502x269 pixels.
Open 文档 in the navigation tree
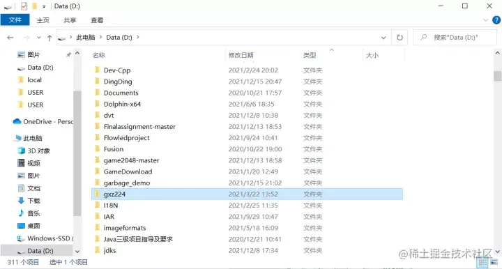coord(33,188)
